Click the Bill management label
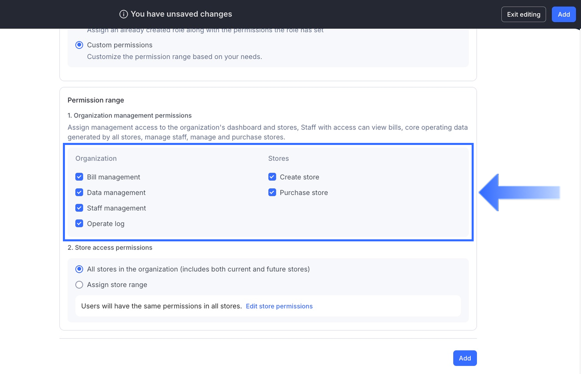 point(113,177)
